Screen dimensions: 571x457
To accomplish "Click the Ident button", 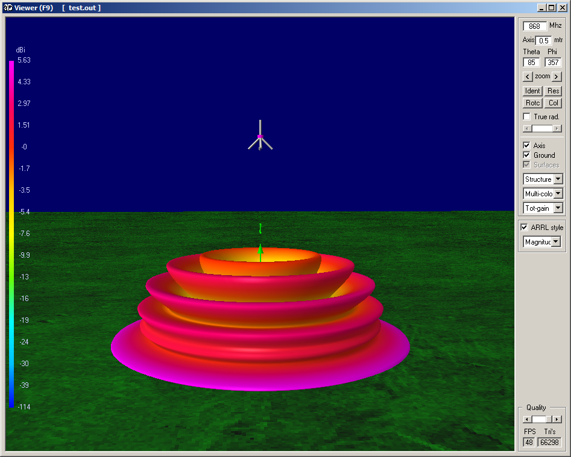I will click(x=532, y=91).
